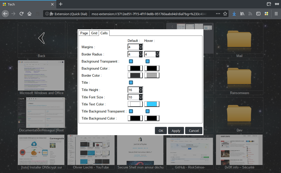Bookmark this page with the star icon

[225, 14]
